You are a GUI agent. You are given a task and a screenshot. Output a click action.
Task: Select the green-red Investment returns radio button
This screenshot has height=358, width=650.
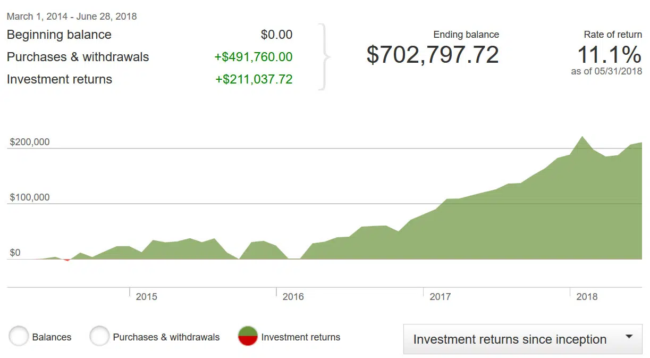[x=248, y=337]
